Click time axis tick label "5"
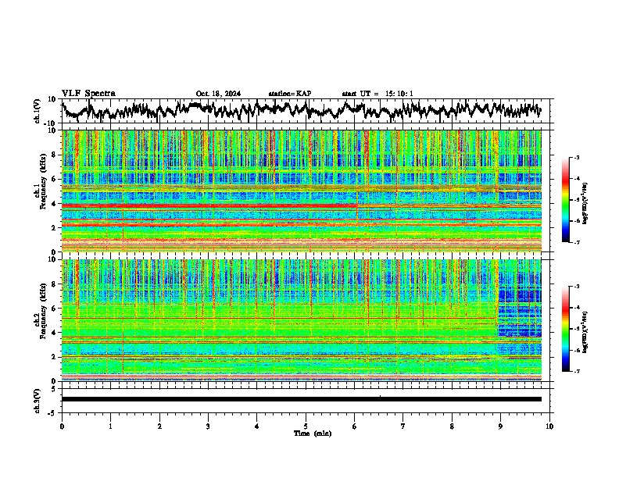The width and height of the screenshot is (619, 478). point(306,426)
